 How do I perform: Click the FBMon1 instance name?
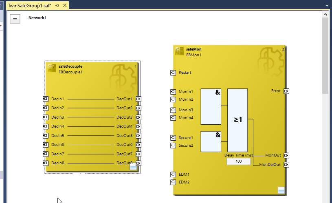tap(194, 55)
